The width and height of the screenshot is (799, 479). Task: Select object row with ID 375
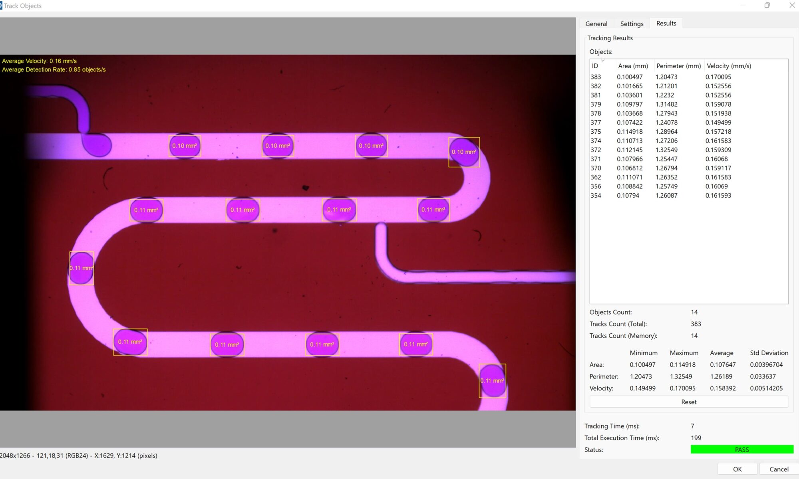coord(596,132)
